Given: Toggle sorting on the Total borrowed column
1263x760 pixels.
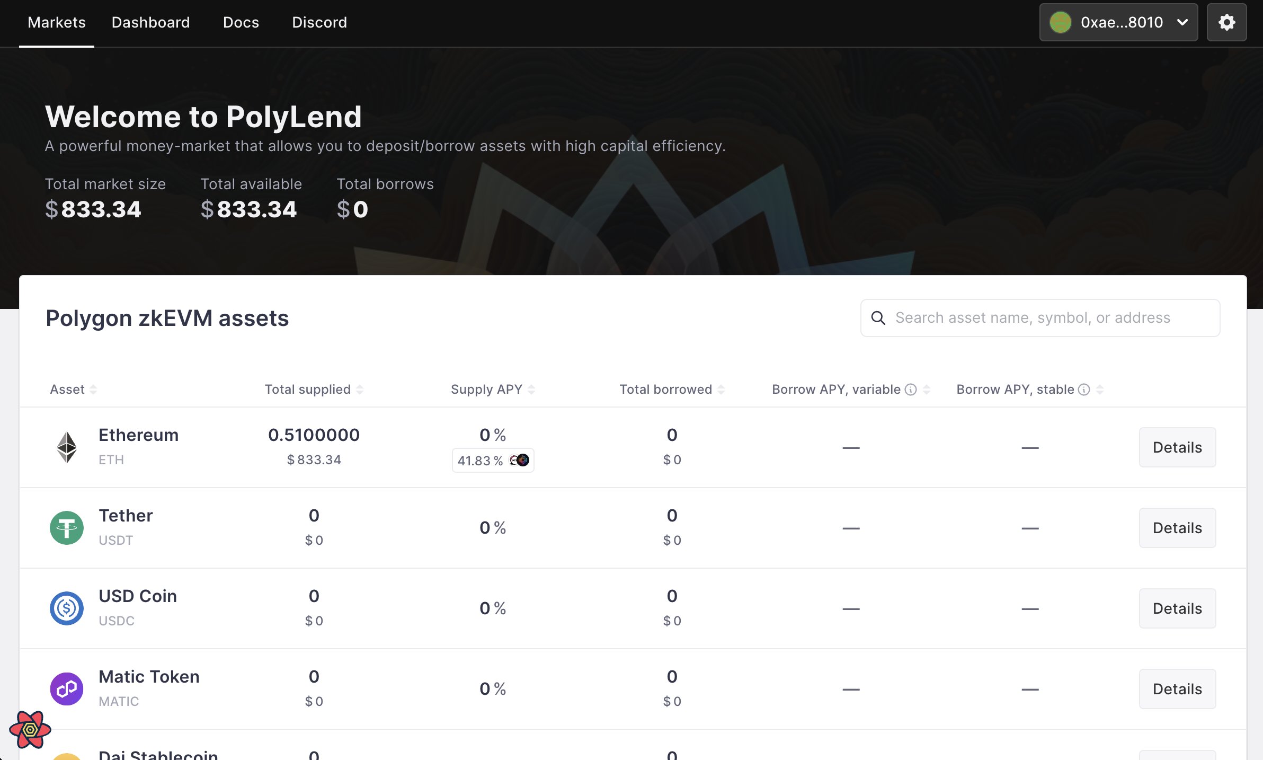Looking at the screenshot, I should tap(719, 389).
